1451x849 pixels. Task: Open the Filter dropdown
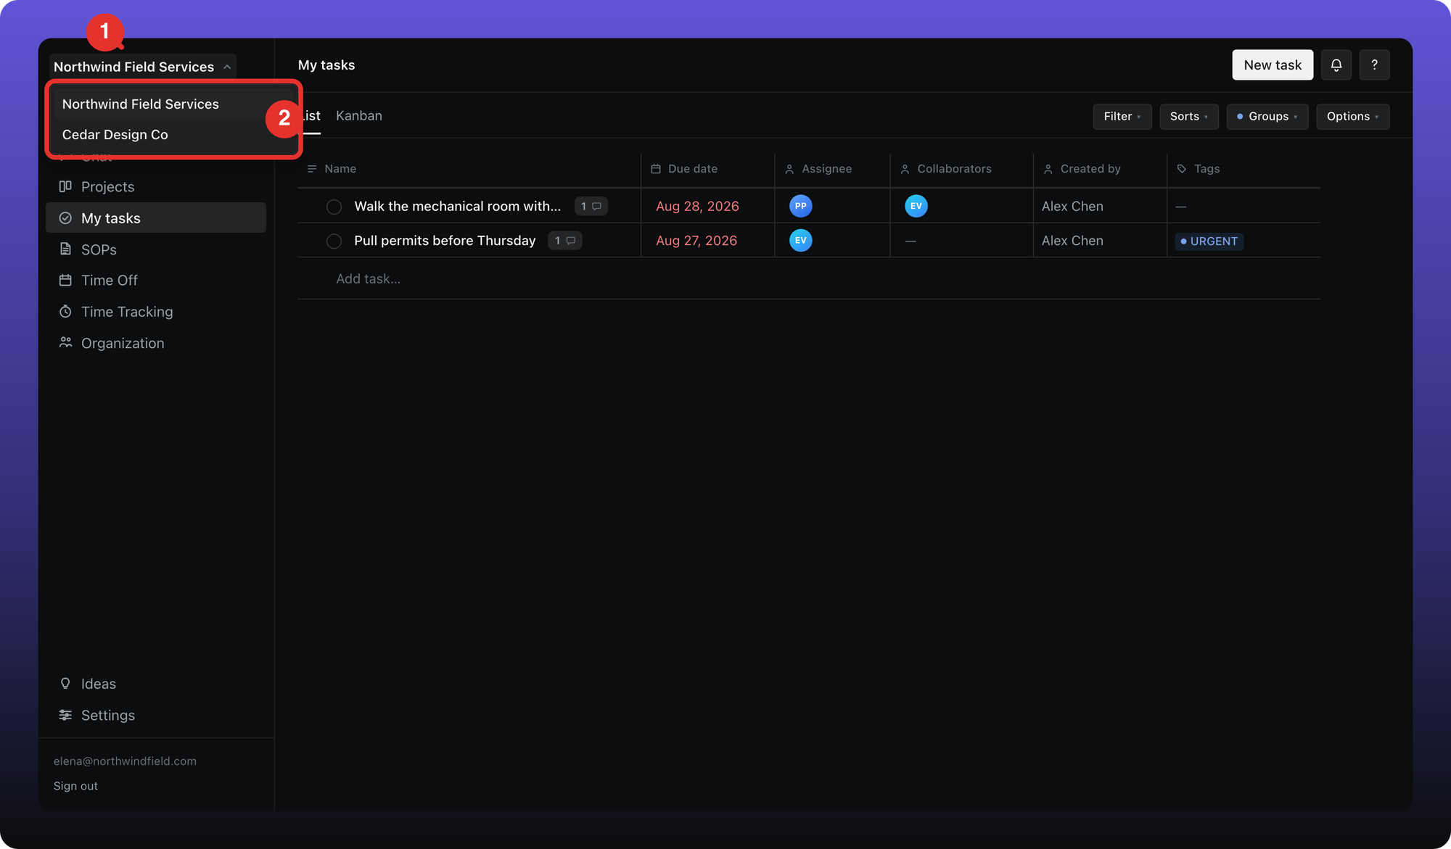pyautogui.click(x=1122, y=117)
